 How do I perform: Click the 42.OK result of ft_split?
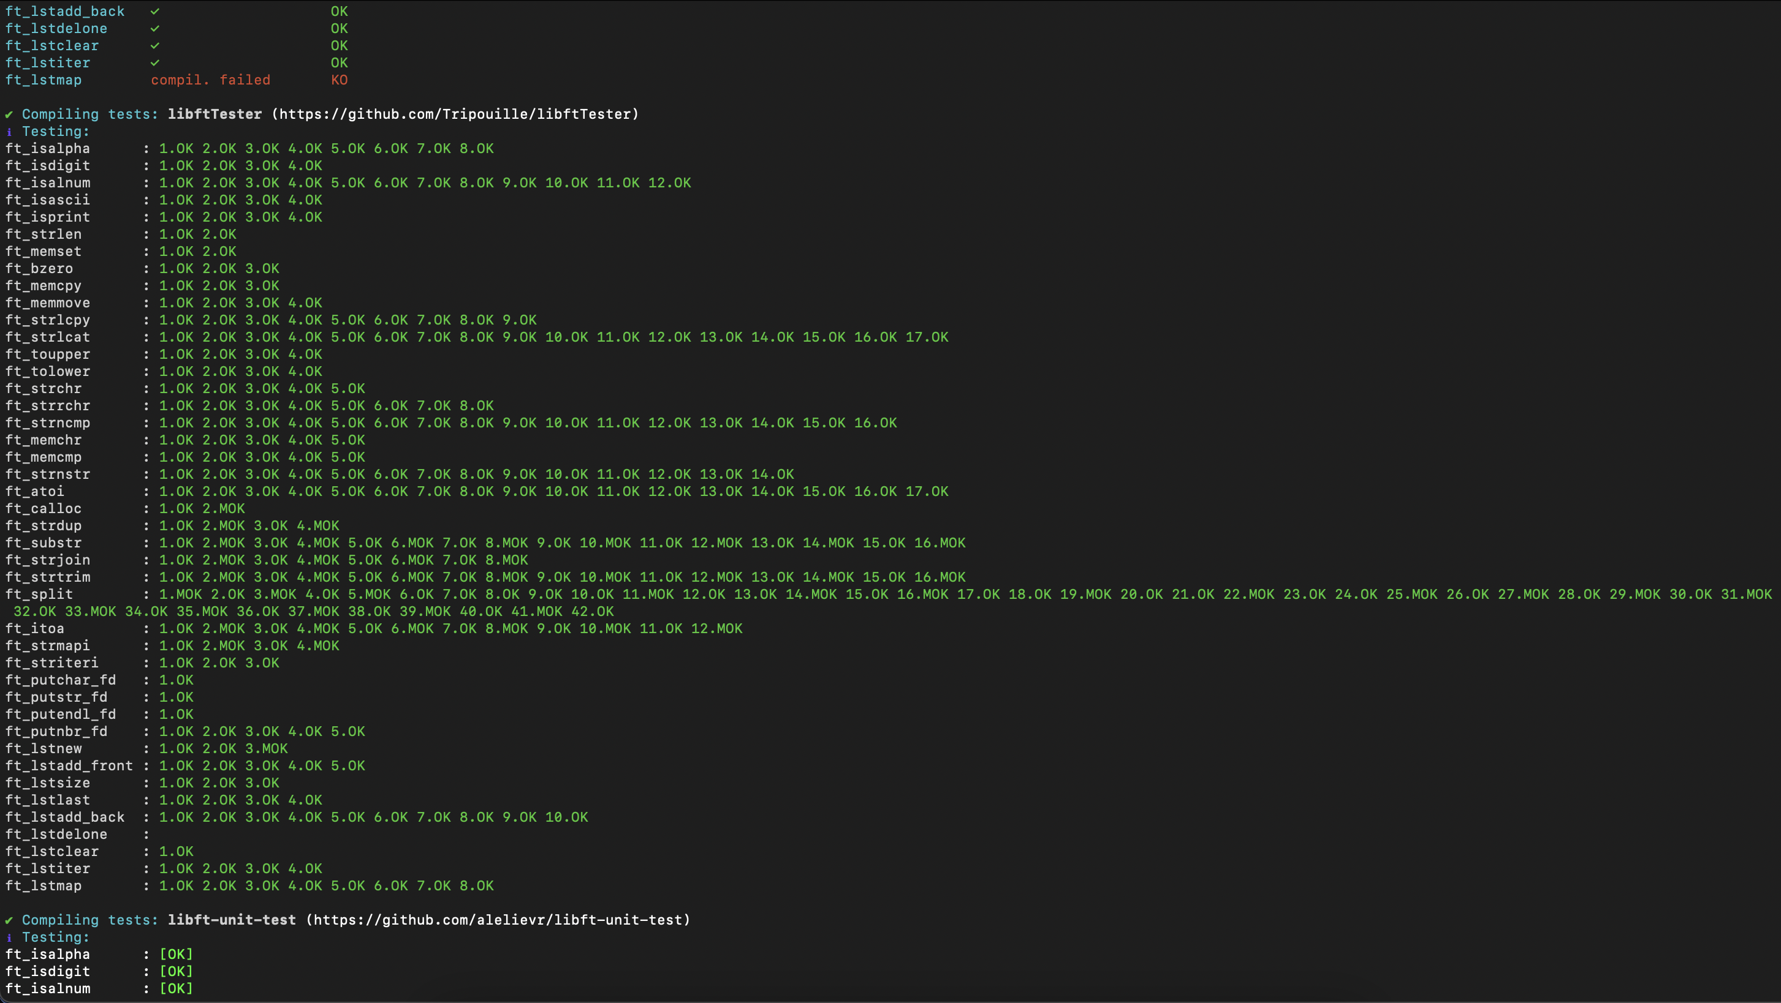coord(592,611)
